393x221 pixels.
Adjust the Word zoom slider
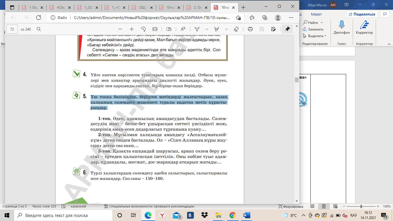click(361, 206)
